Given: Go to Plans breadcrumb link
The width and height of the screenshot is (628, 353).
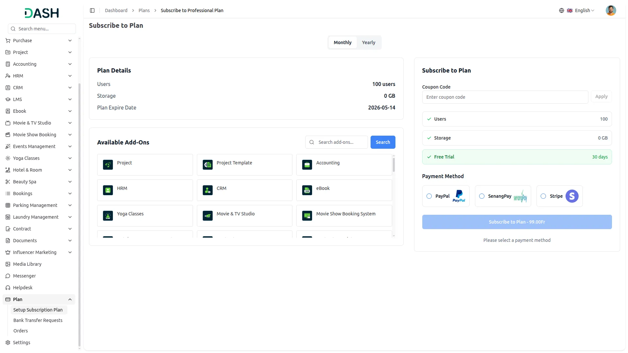Looking at the screenshot, I should [x=144, y=10].
